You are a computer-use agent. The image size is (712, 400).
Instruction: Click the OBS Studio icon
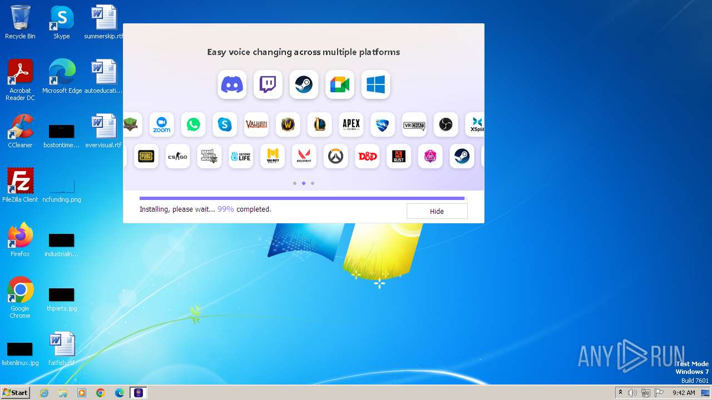pos(446,124)
